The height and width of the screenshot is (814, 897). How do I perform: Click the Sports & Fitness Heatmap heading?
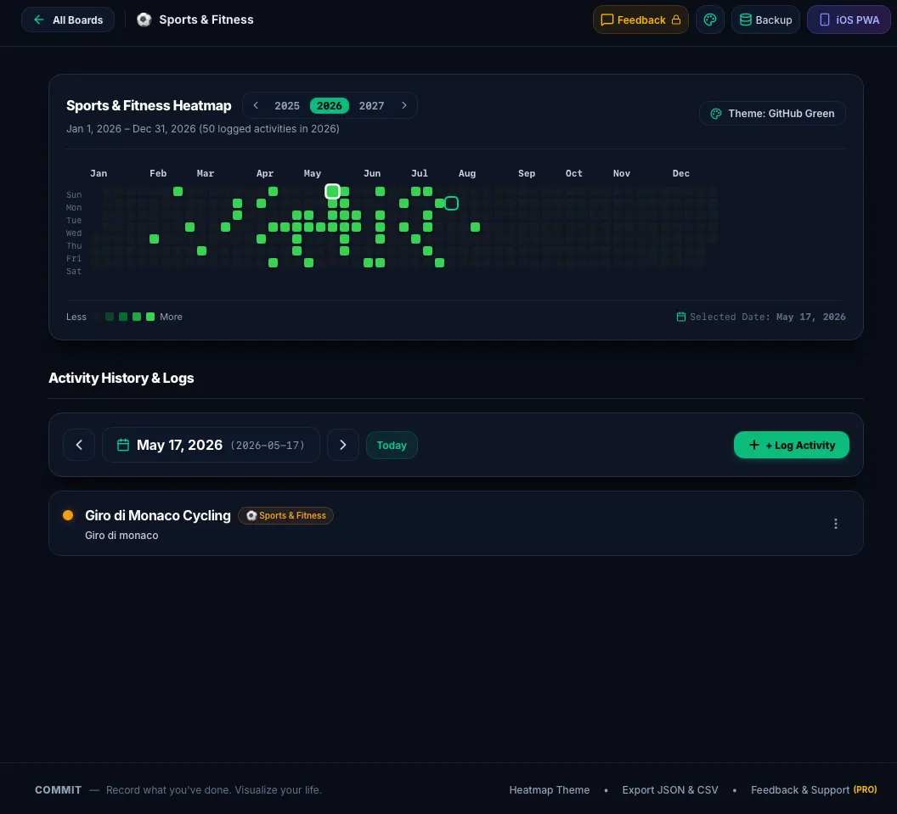point(149,106)
